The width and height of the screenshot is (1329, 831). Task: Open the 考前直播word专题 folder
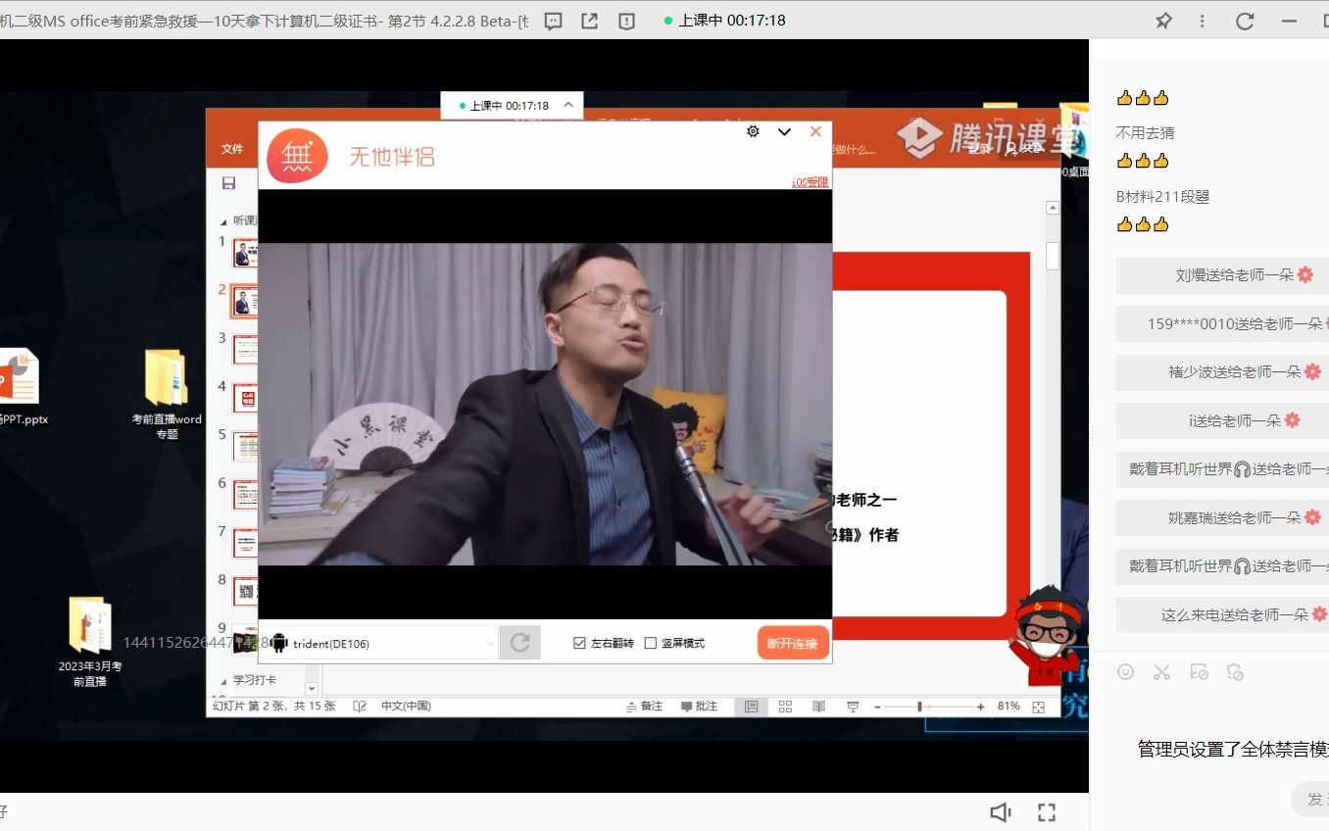(x=167, y=395)
